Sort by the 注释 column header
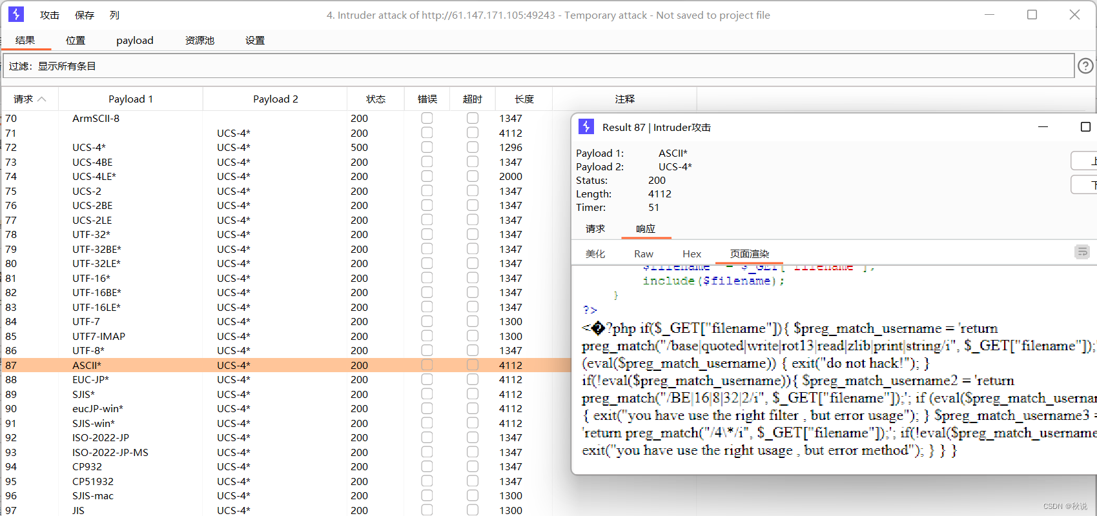Viewport: 1097px width, 516px height. pos(625,99)
